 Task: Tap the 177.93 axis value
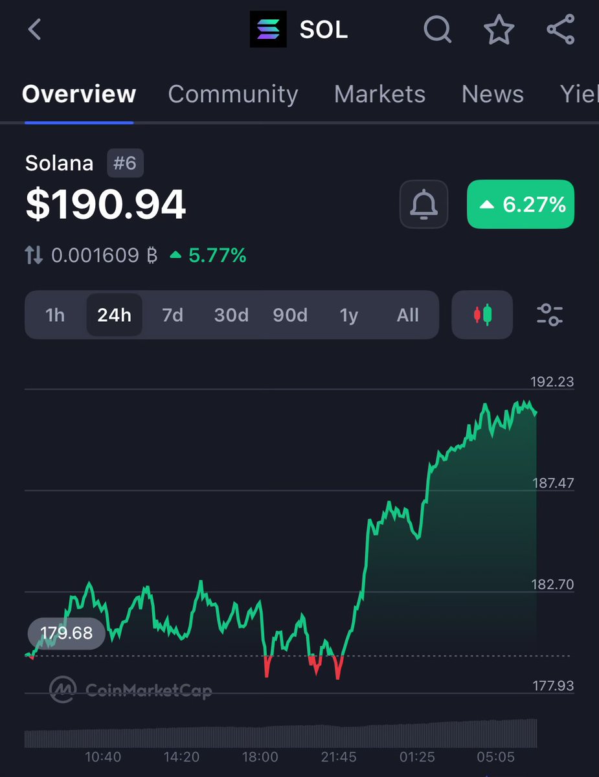pos(552,685)
